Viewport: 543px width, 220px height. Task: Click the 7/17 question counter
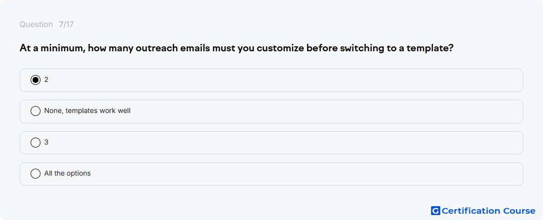pos(66,25)
